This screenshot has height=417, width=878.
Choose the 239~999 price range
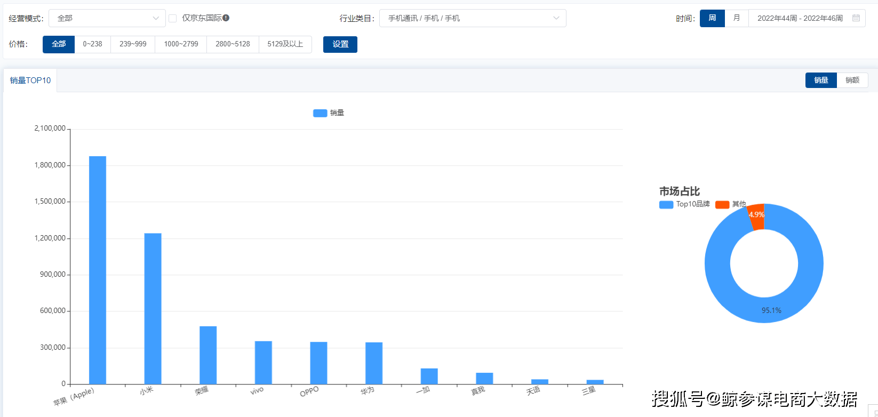[133, 44]
